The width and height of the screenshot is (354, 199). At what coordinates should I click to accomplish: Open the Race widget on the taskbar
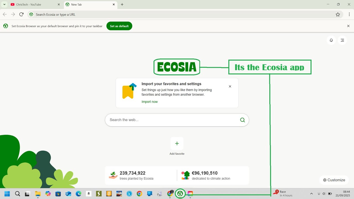[x=283, y=193]
